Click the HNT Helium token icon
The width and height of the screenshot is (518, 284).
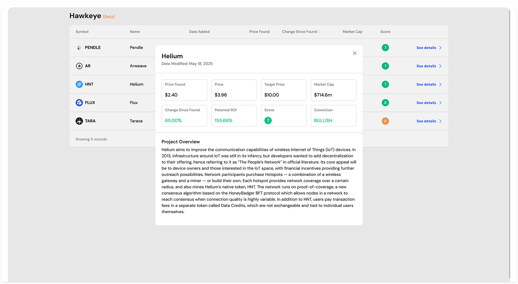click(79, 84)
